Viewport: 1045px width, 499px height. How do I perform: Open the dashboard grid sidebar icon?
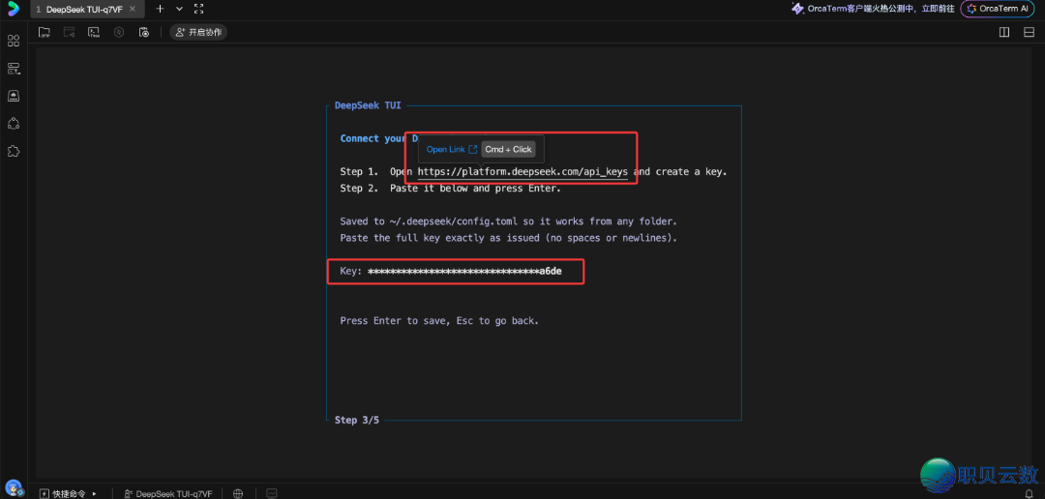pyautogui.click(x=14, y=41)
